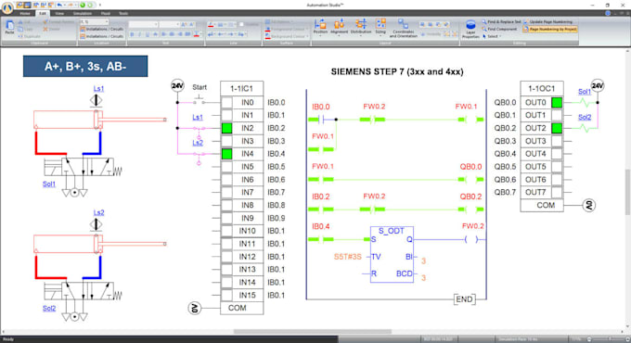The width and height of the screenshot is (631, 343).
Task: Click the Background Colour swatch
Action: click(267, 36)
